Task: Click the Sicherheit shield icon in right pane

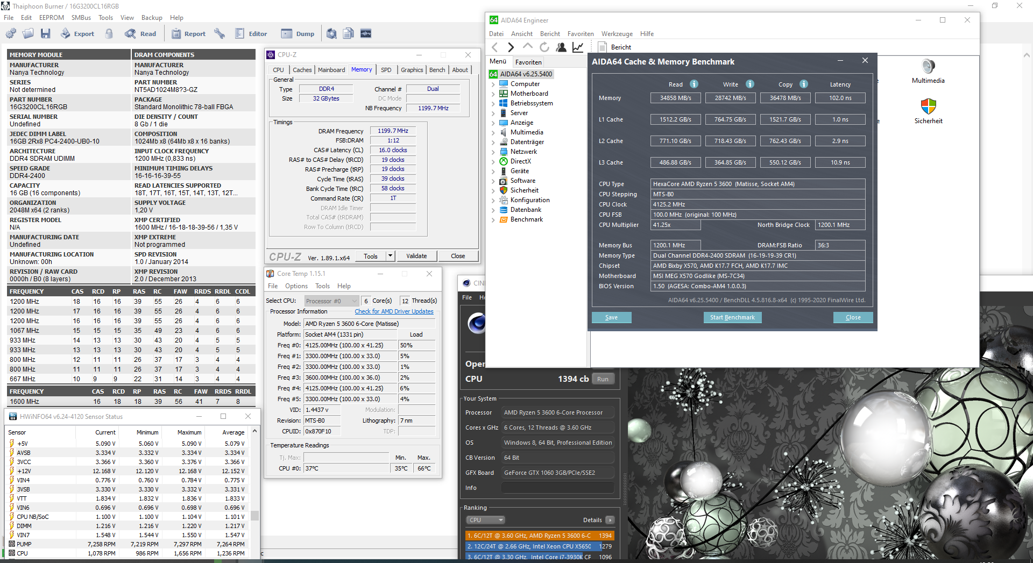Action: click(928, 106)
